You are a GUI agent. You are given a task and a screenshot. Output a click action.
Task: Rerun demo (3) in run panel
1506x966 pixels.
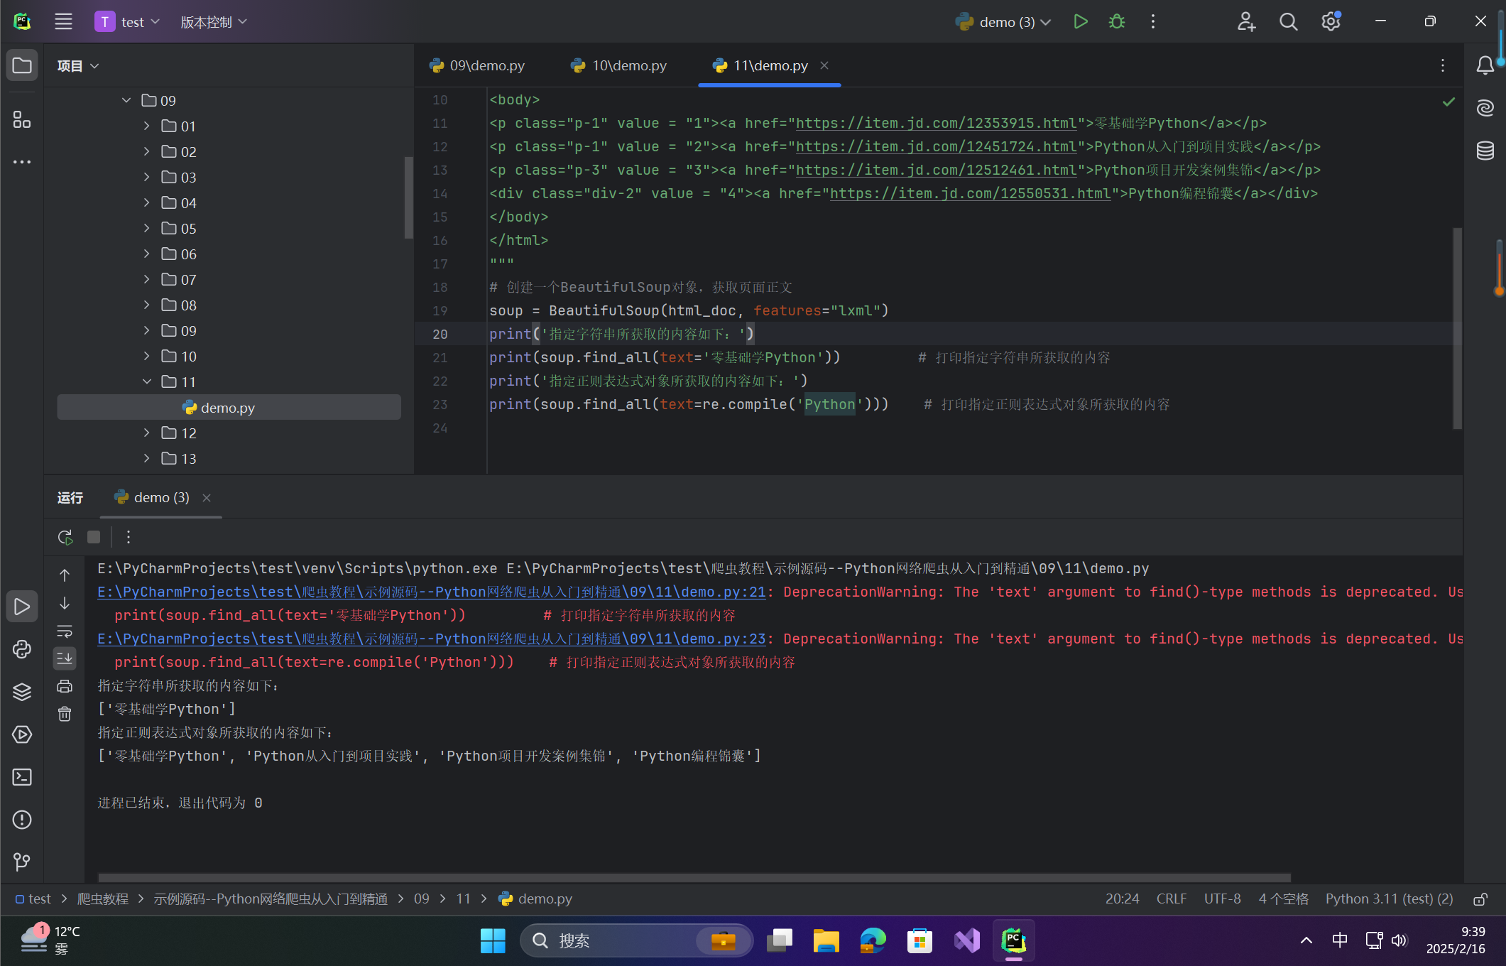tap(65, 537)
